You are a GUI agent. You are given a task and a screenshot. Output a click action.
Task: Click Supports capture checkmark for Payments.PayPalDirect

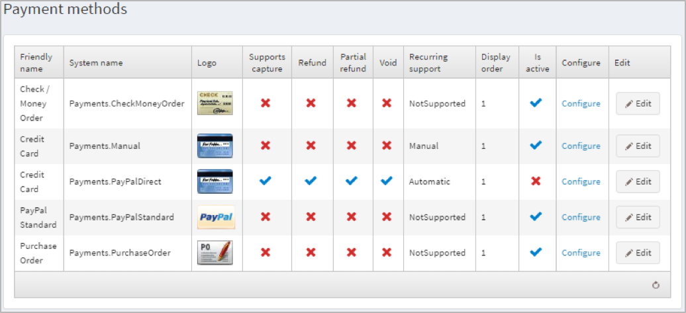[266, 181]
